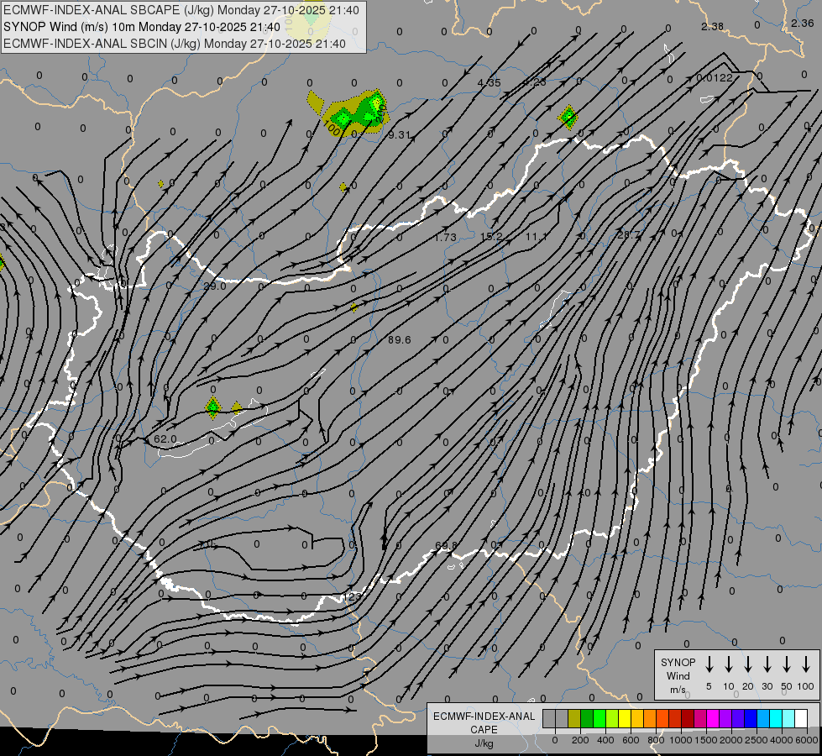Click the 11.1 value on the map
822x756 pixels.
537,237
